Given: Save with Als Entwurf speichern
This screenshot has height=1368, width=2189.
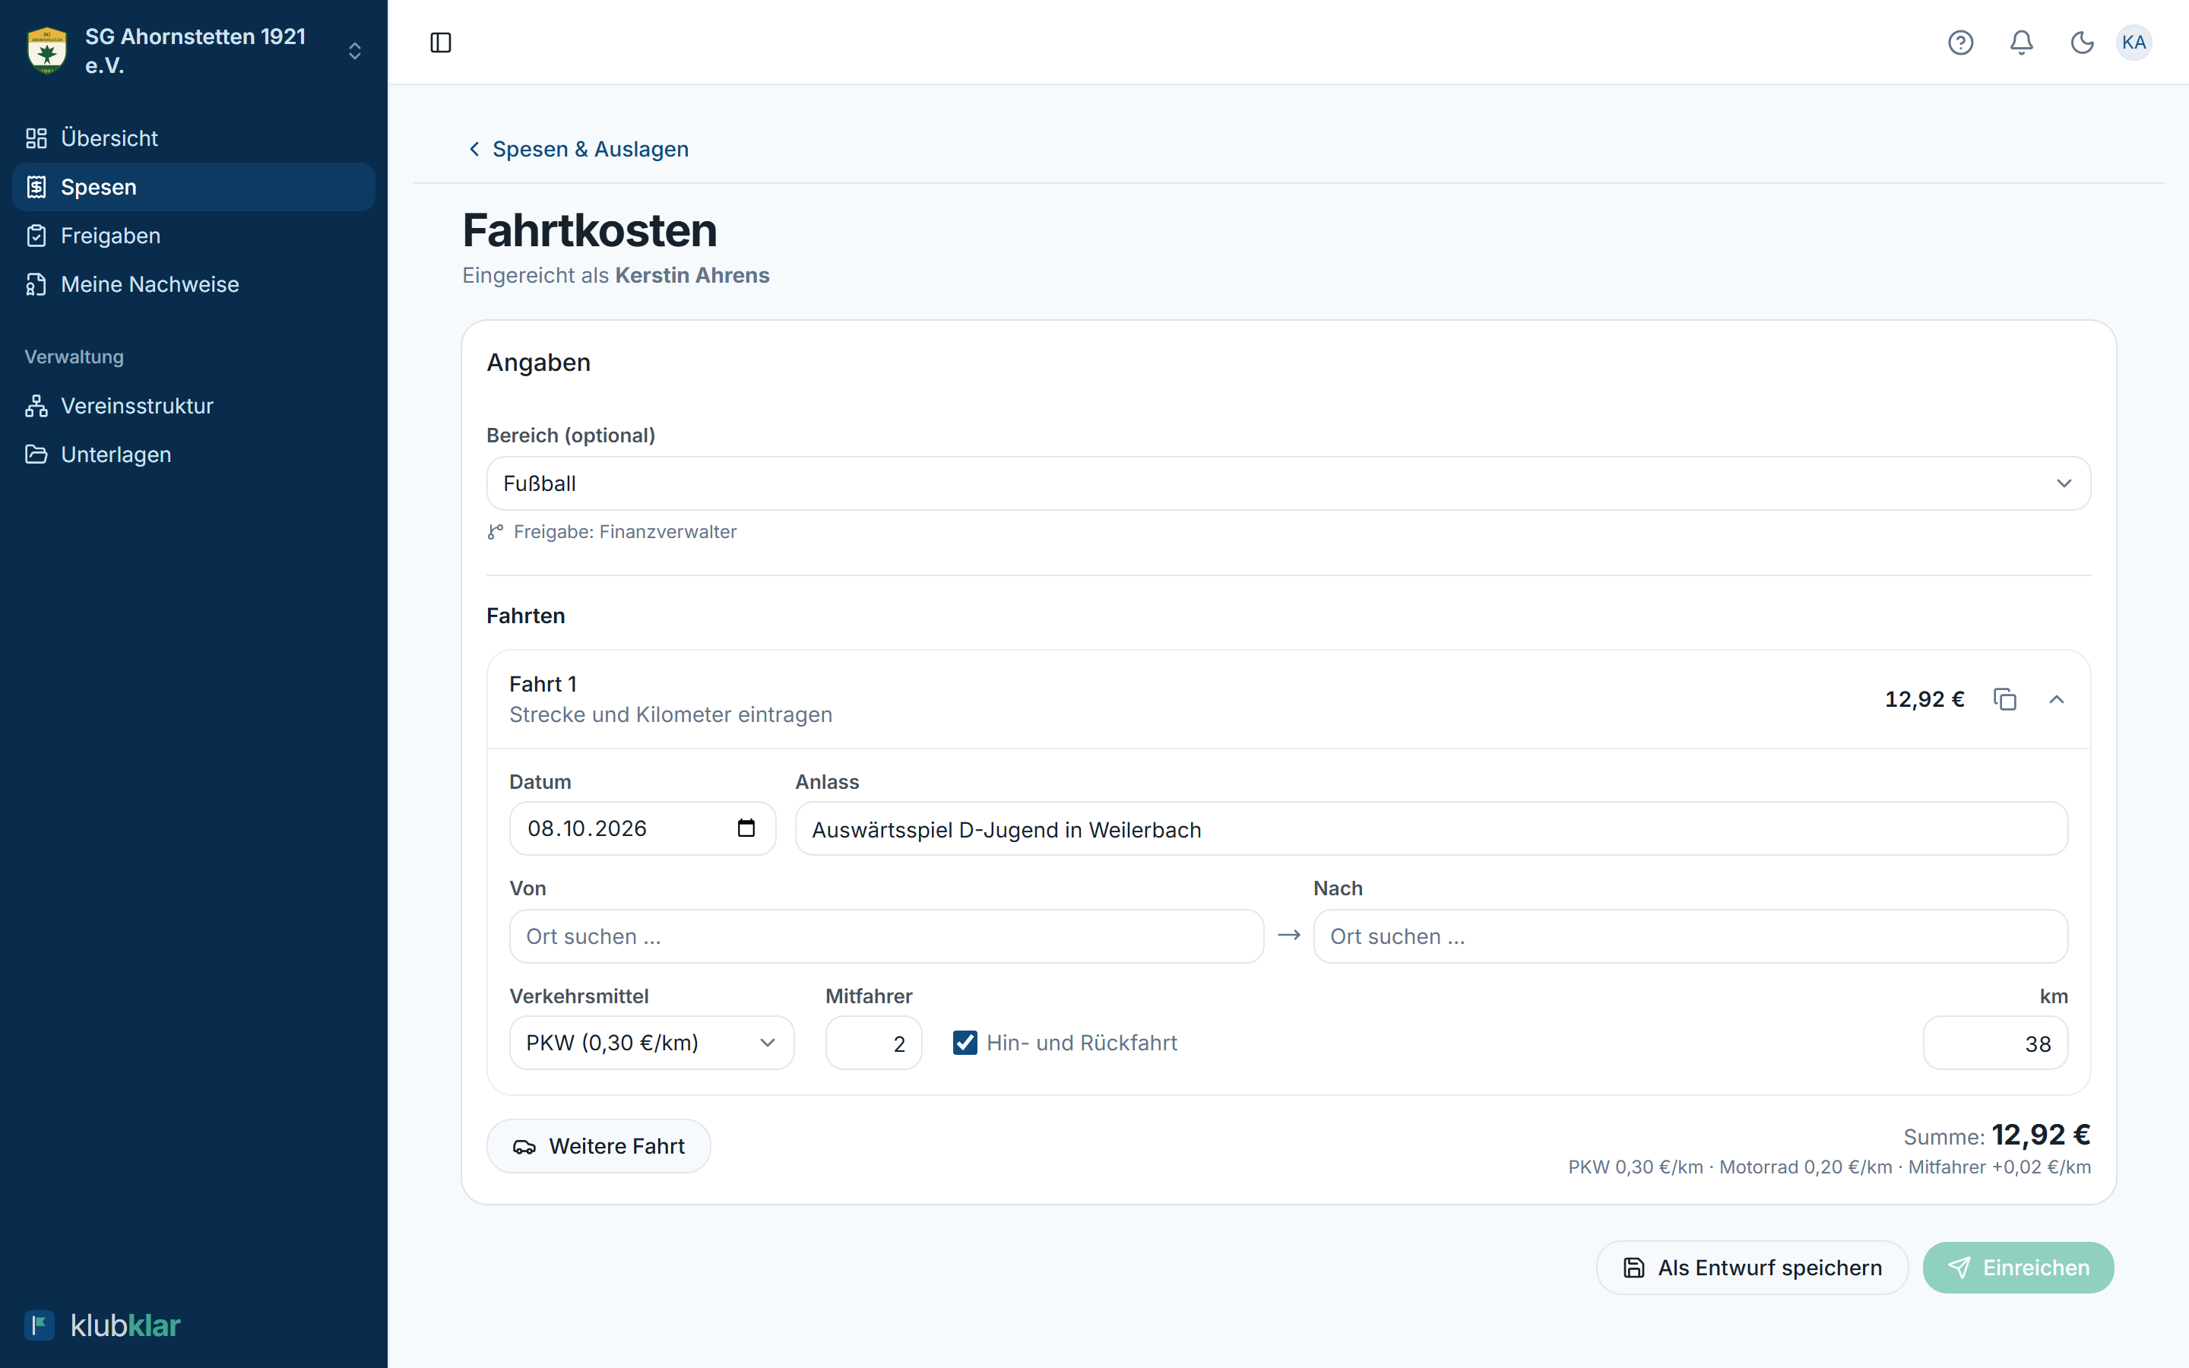Looking at the screenshot, I should [1752, 1268].
